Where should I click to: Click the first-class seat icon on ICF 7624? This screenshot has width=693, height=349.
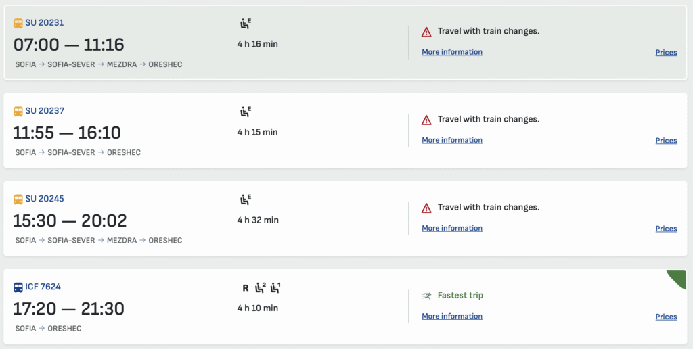pos(275,287)
